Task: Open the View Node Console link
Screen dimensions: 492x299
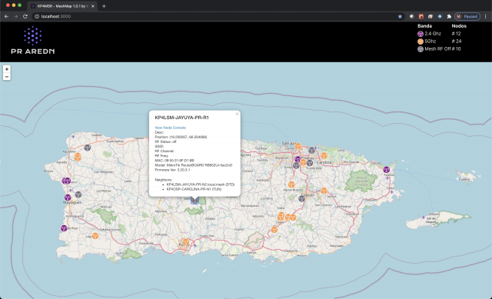Action: tap(170, 128)
